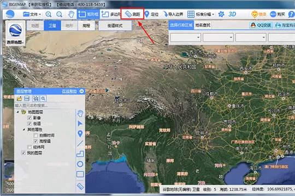
Task: Click the 海拔: 1238.75米 status text
Action: coord(233,189)
